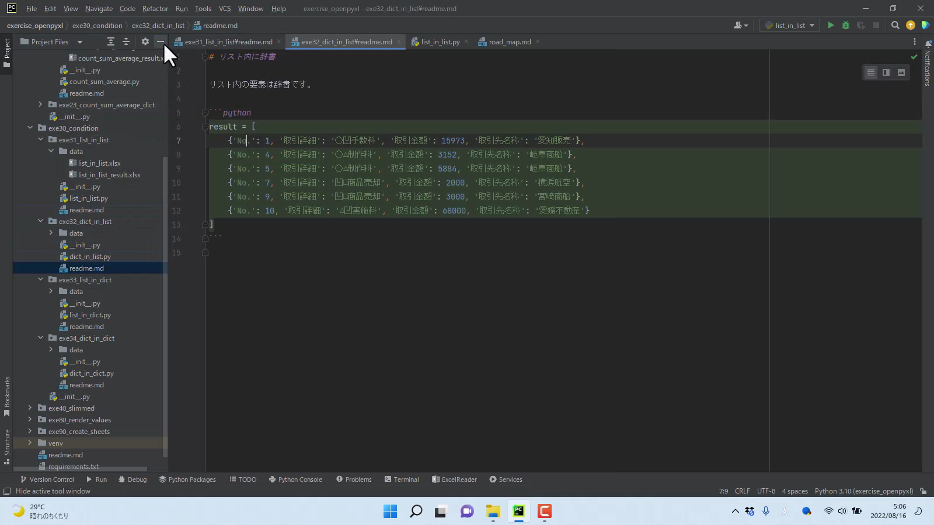Switch markdown view to preview only
Image resolution: width=934 pixels, height=525 pixels.
click(x=901, y=72)
